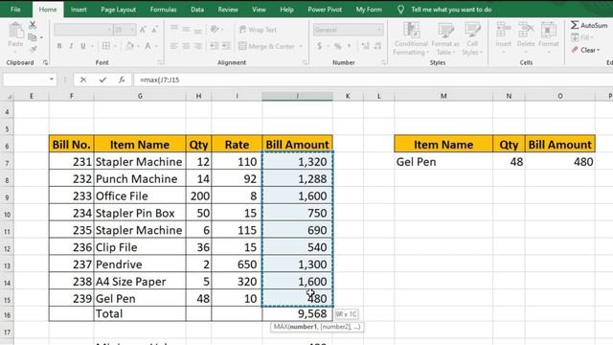The height and width of the screenshot is (345, 613).
Task: Click Decrease Font Size icon
Action: point(155,30)
